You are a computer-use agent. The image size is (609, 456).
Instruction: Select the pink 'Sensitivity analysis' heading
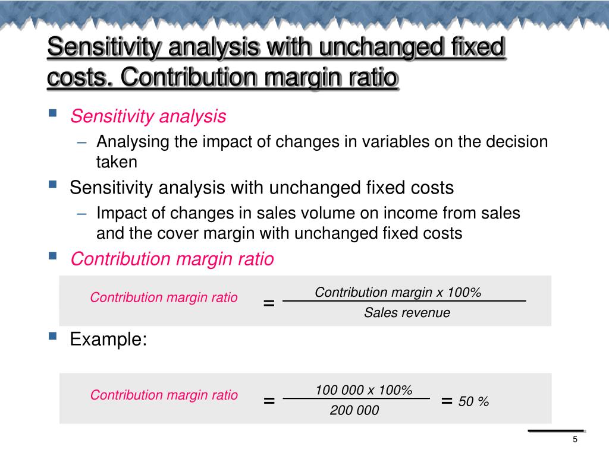pos(148,116)
